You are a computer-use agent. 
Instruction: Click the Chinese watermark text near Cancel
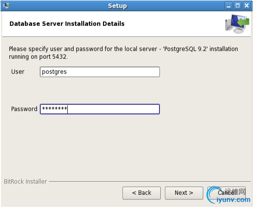[x=235, y=192]
